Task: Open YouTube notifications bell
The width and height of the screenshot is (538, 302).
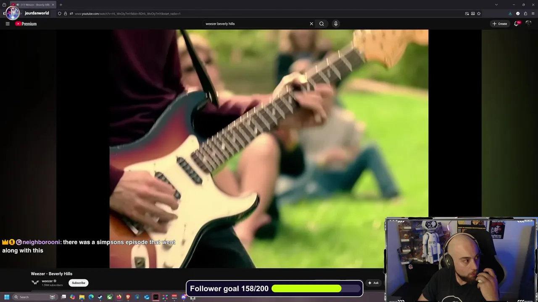Action: pyautogui.click(x=517, y=24)
